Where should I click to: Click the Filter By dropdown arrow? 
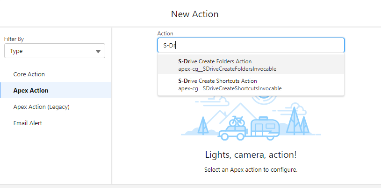(x=98, y=52)
